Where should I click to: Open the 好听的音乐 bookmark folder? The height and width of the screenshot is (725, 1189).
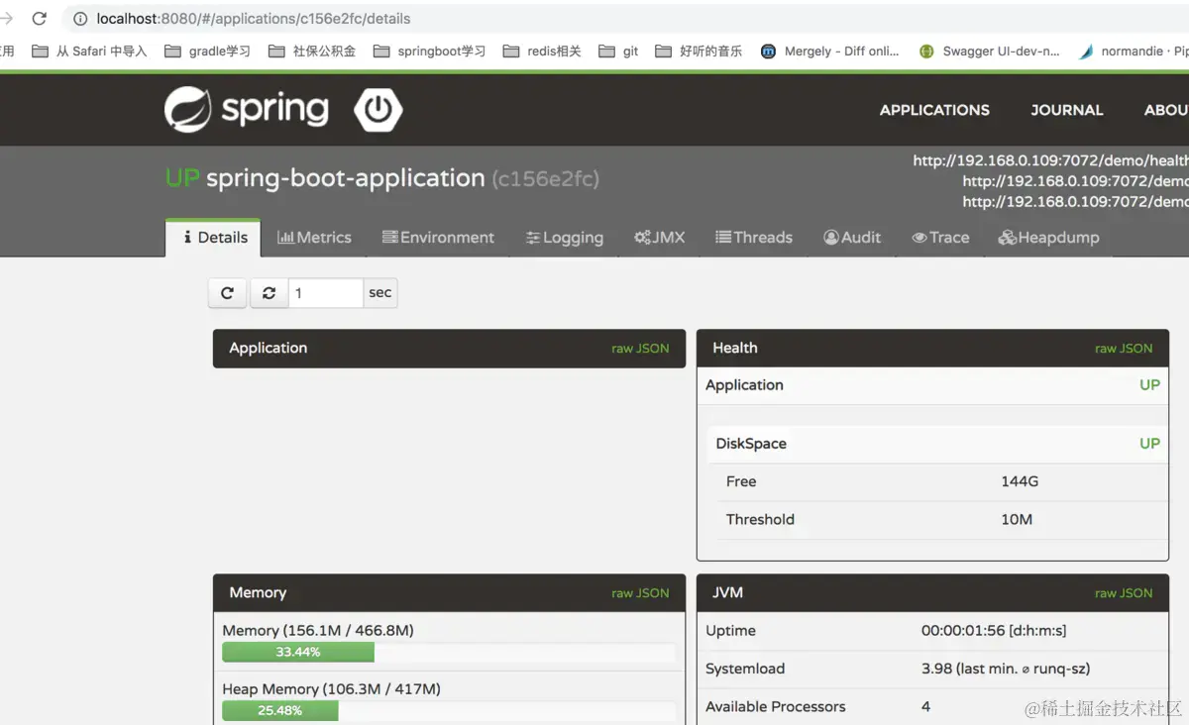coord(699,52)
